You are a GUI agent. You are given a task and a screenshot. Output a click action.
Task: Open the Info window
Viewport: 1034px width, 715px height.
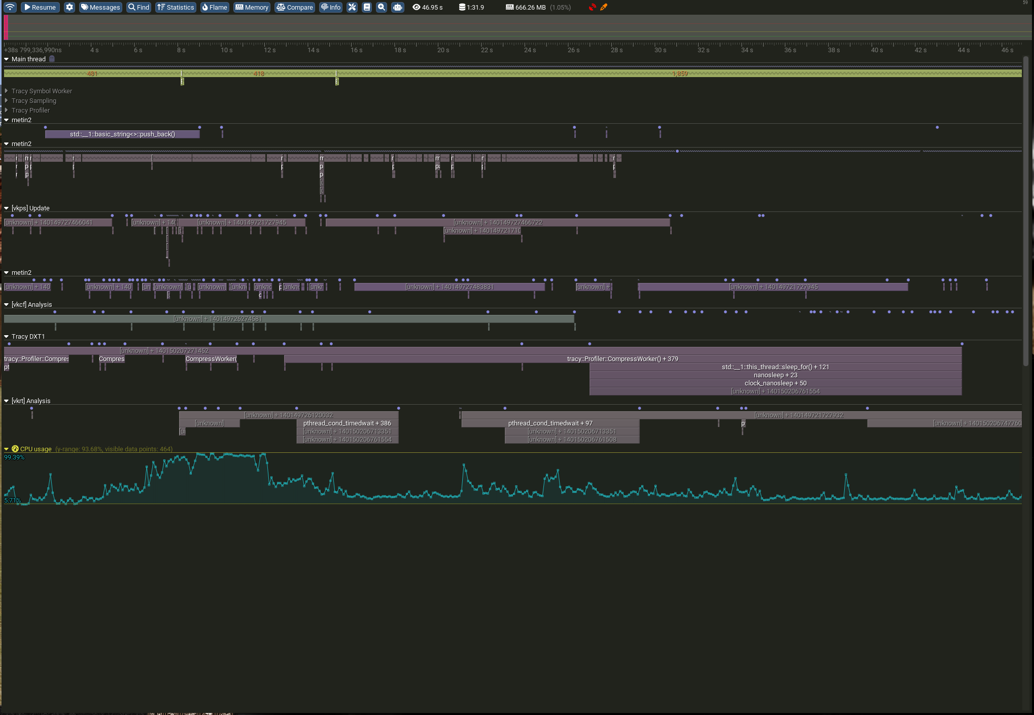tap(331, 7)
